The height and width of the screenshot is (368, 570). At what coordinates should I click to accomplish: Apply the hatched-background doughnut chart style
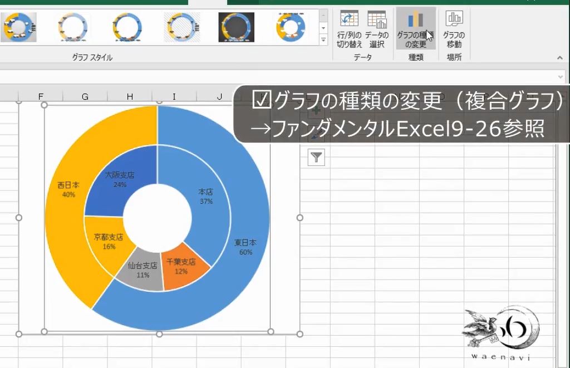tap(182, 27)
